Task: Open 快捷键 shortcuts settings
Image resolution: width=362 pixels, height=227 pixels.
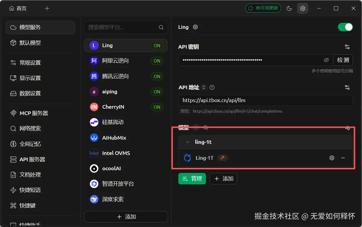Action: [x=41, y=206]
